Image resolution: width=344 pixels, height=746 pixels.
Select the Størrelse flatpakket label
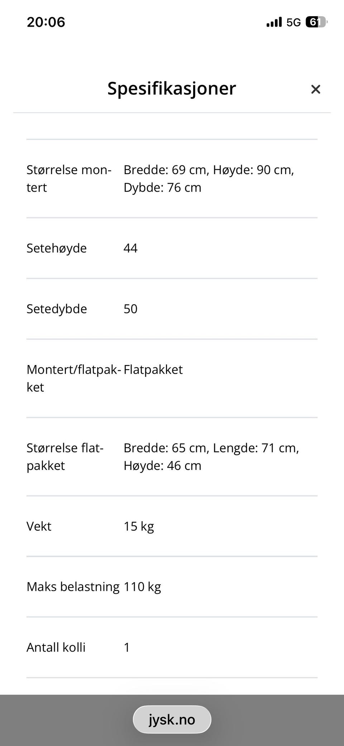point(65,457)
